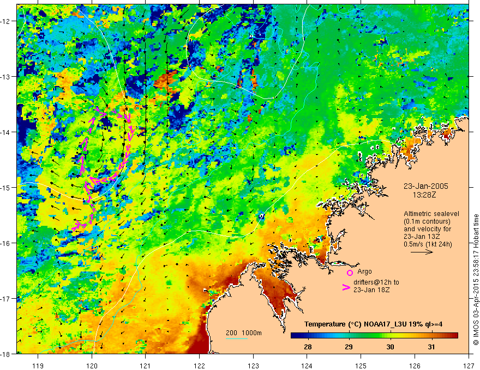
Task: Select the '23-Jan-2005' date label
Action: 426,186
